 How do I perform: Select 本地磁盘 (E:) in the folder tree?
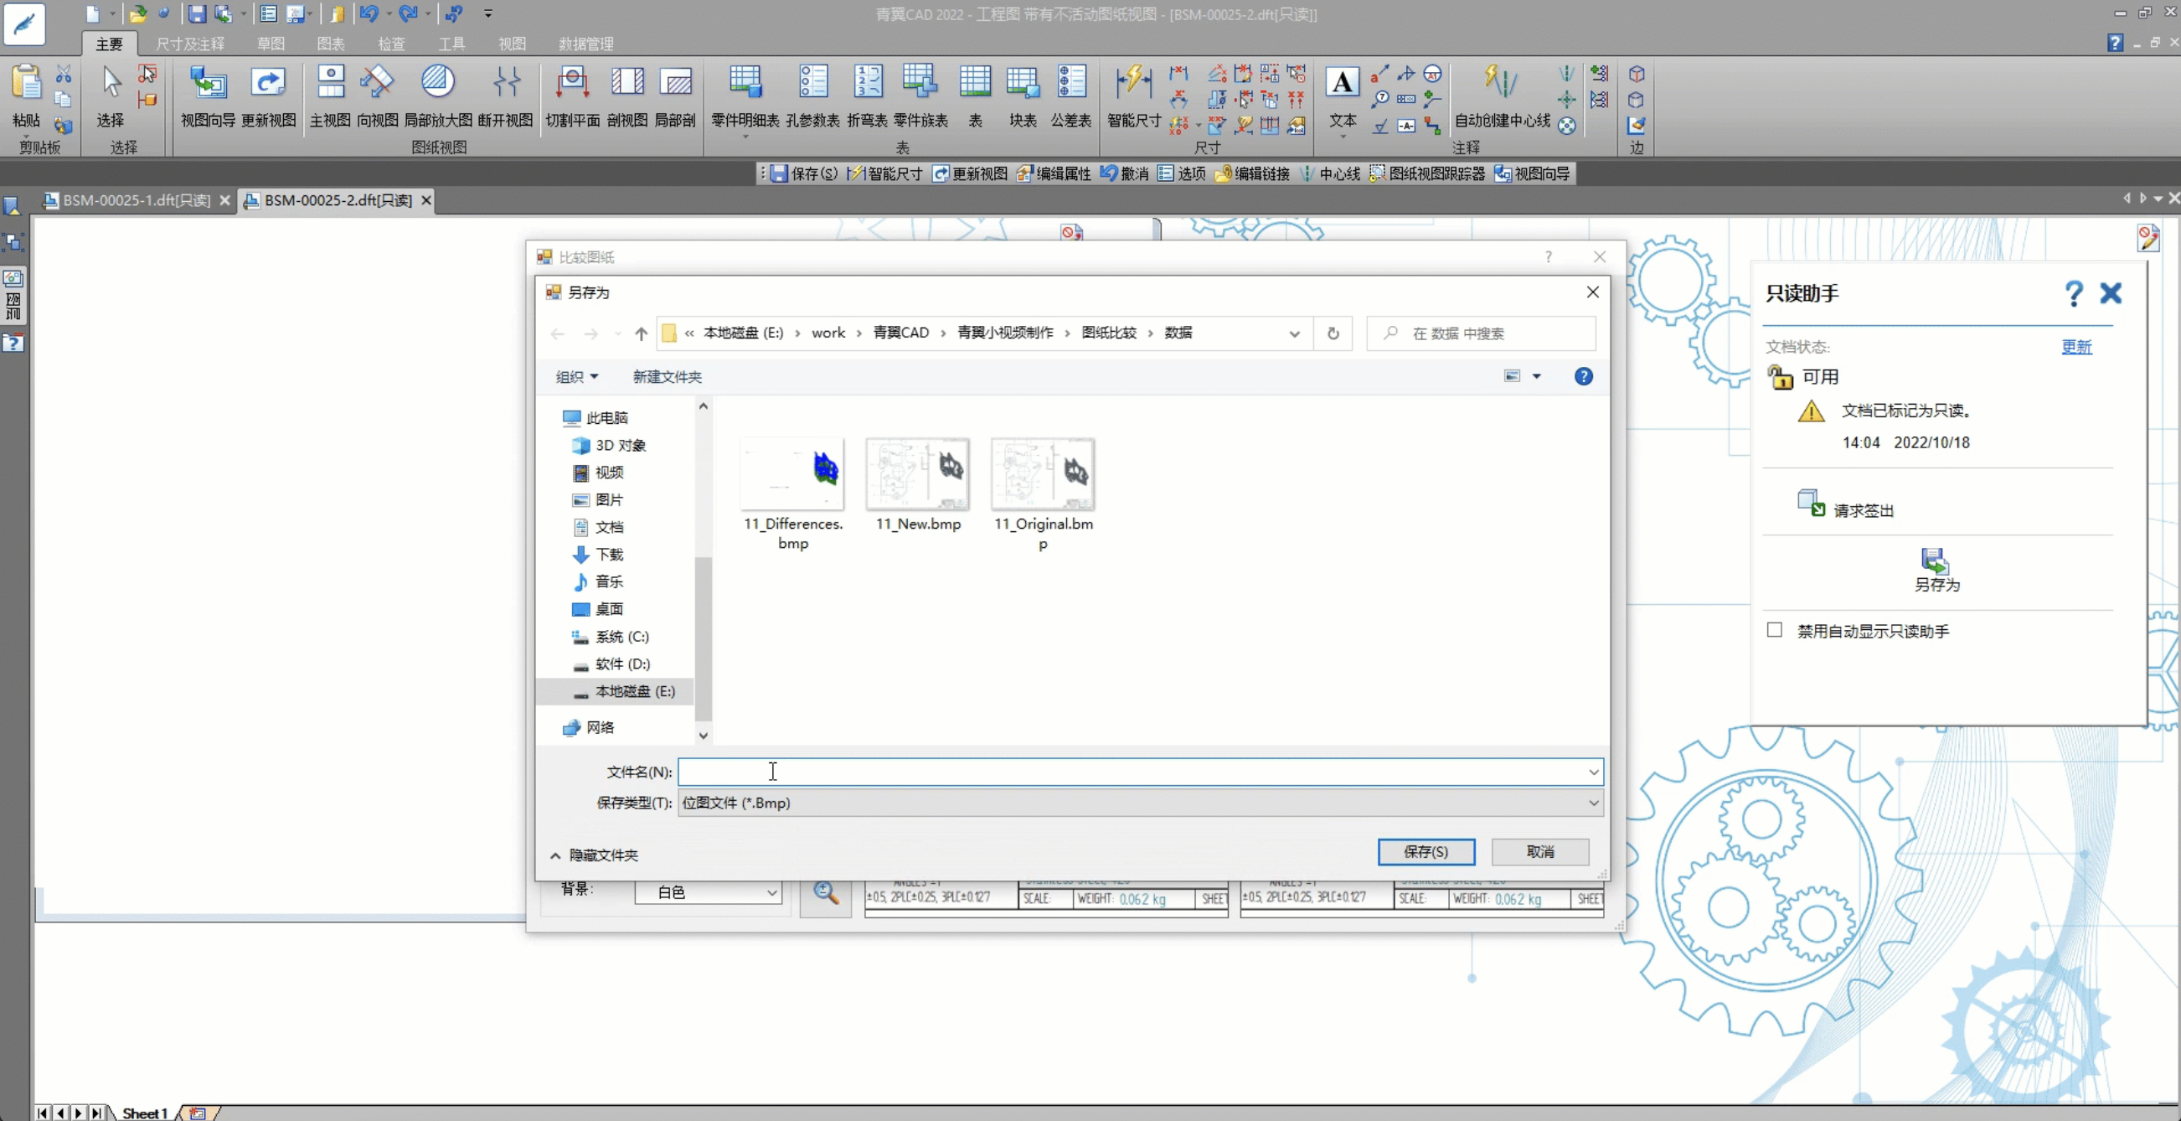(x=625, y=692)
